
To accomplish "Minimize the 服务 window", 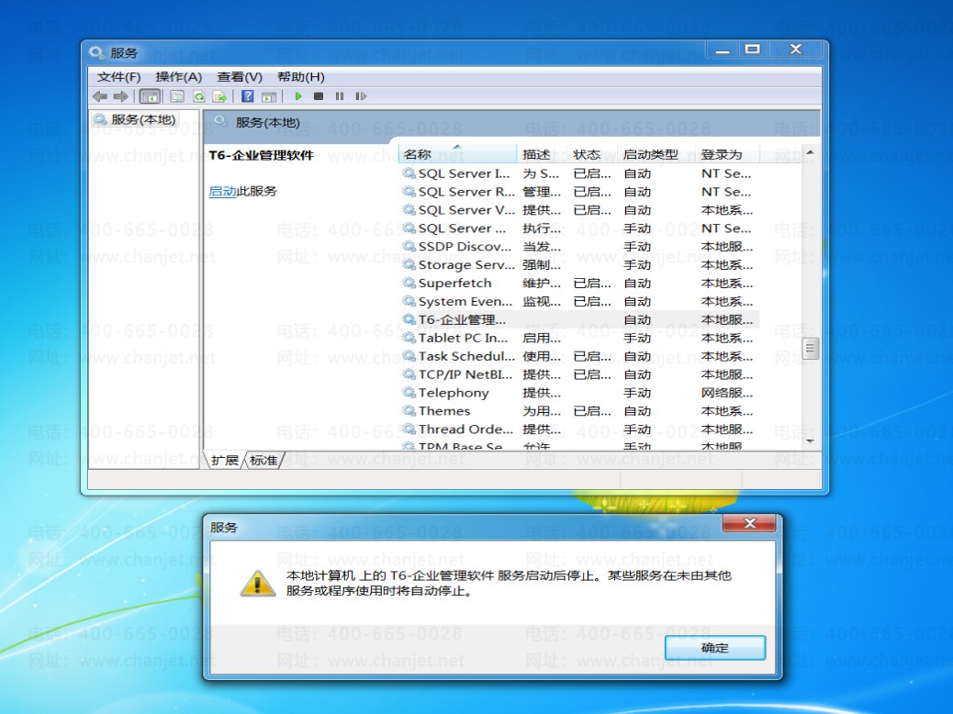I will (x=722, y=50).
